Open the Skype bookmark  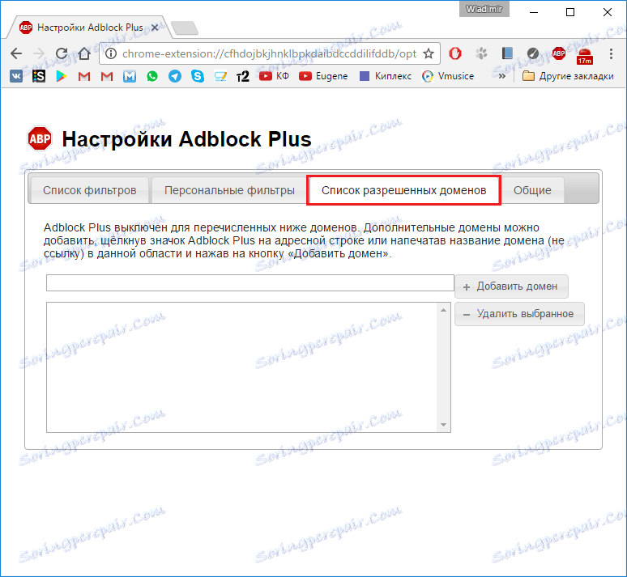pos(198,76)
